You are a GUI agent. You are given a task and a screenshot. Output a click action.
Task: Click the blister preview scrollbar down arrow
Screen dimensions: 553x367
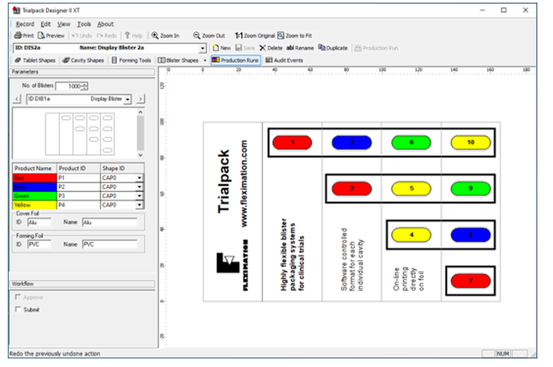pos(140,155)
